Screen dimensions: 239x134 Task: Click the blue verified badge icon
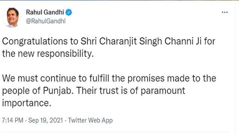(x=69, y=12)
